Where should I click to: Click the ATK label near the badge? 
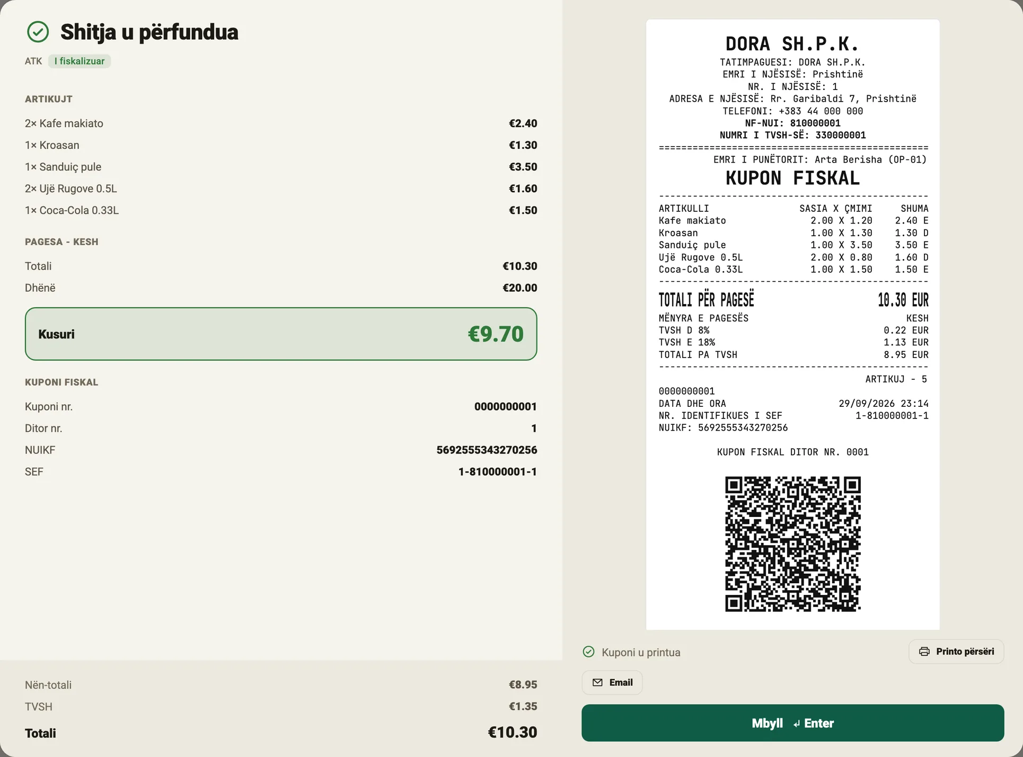coord(33,61)
